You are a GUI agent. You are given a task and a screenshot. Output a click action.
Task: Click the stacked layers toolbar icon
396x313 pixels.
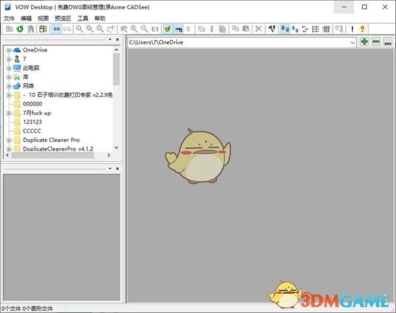(x=201, y=29)
